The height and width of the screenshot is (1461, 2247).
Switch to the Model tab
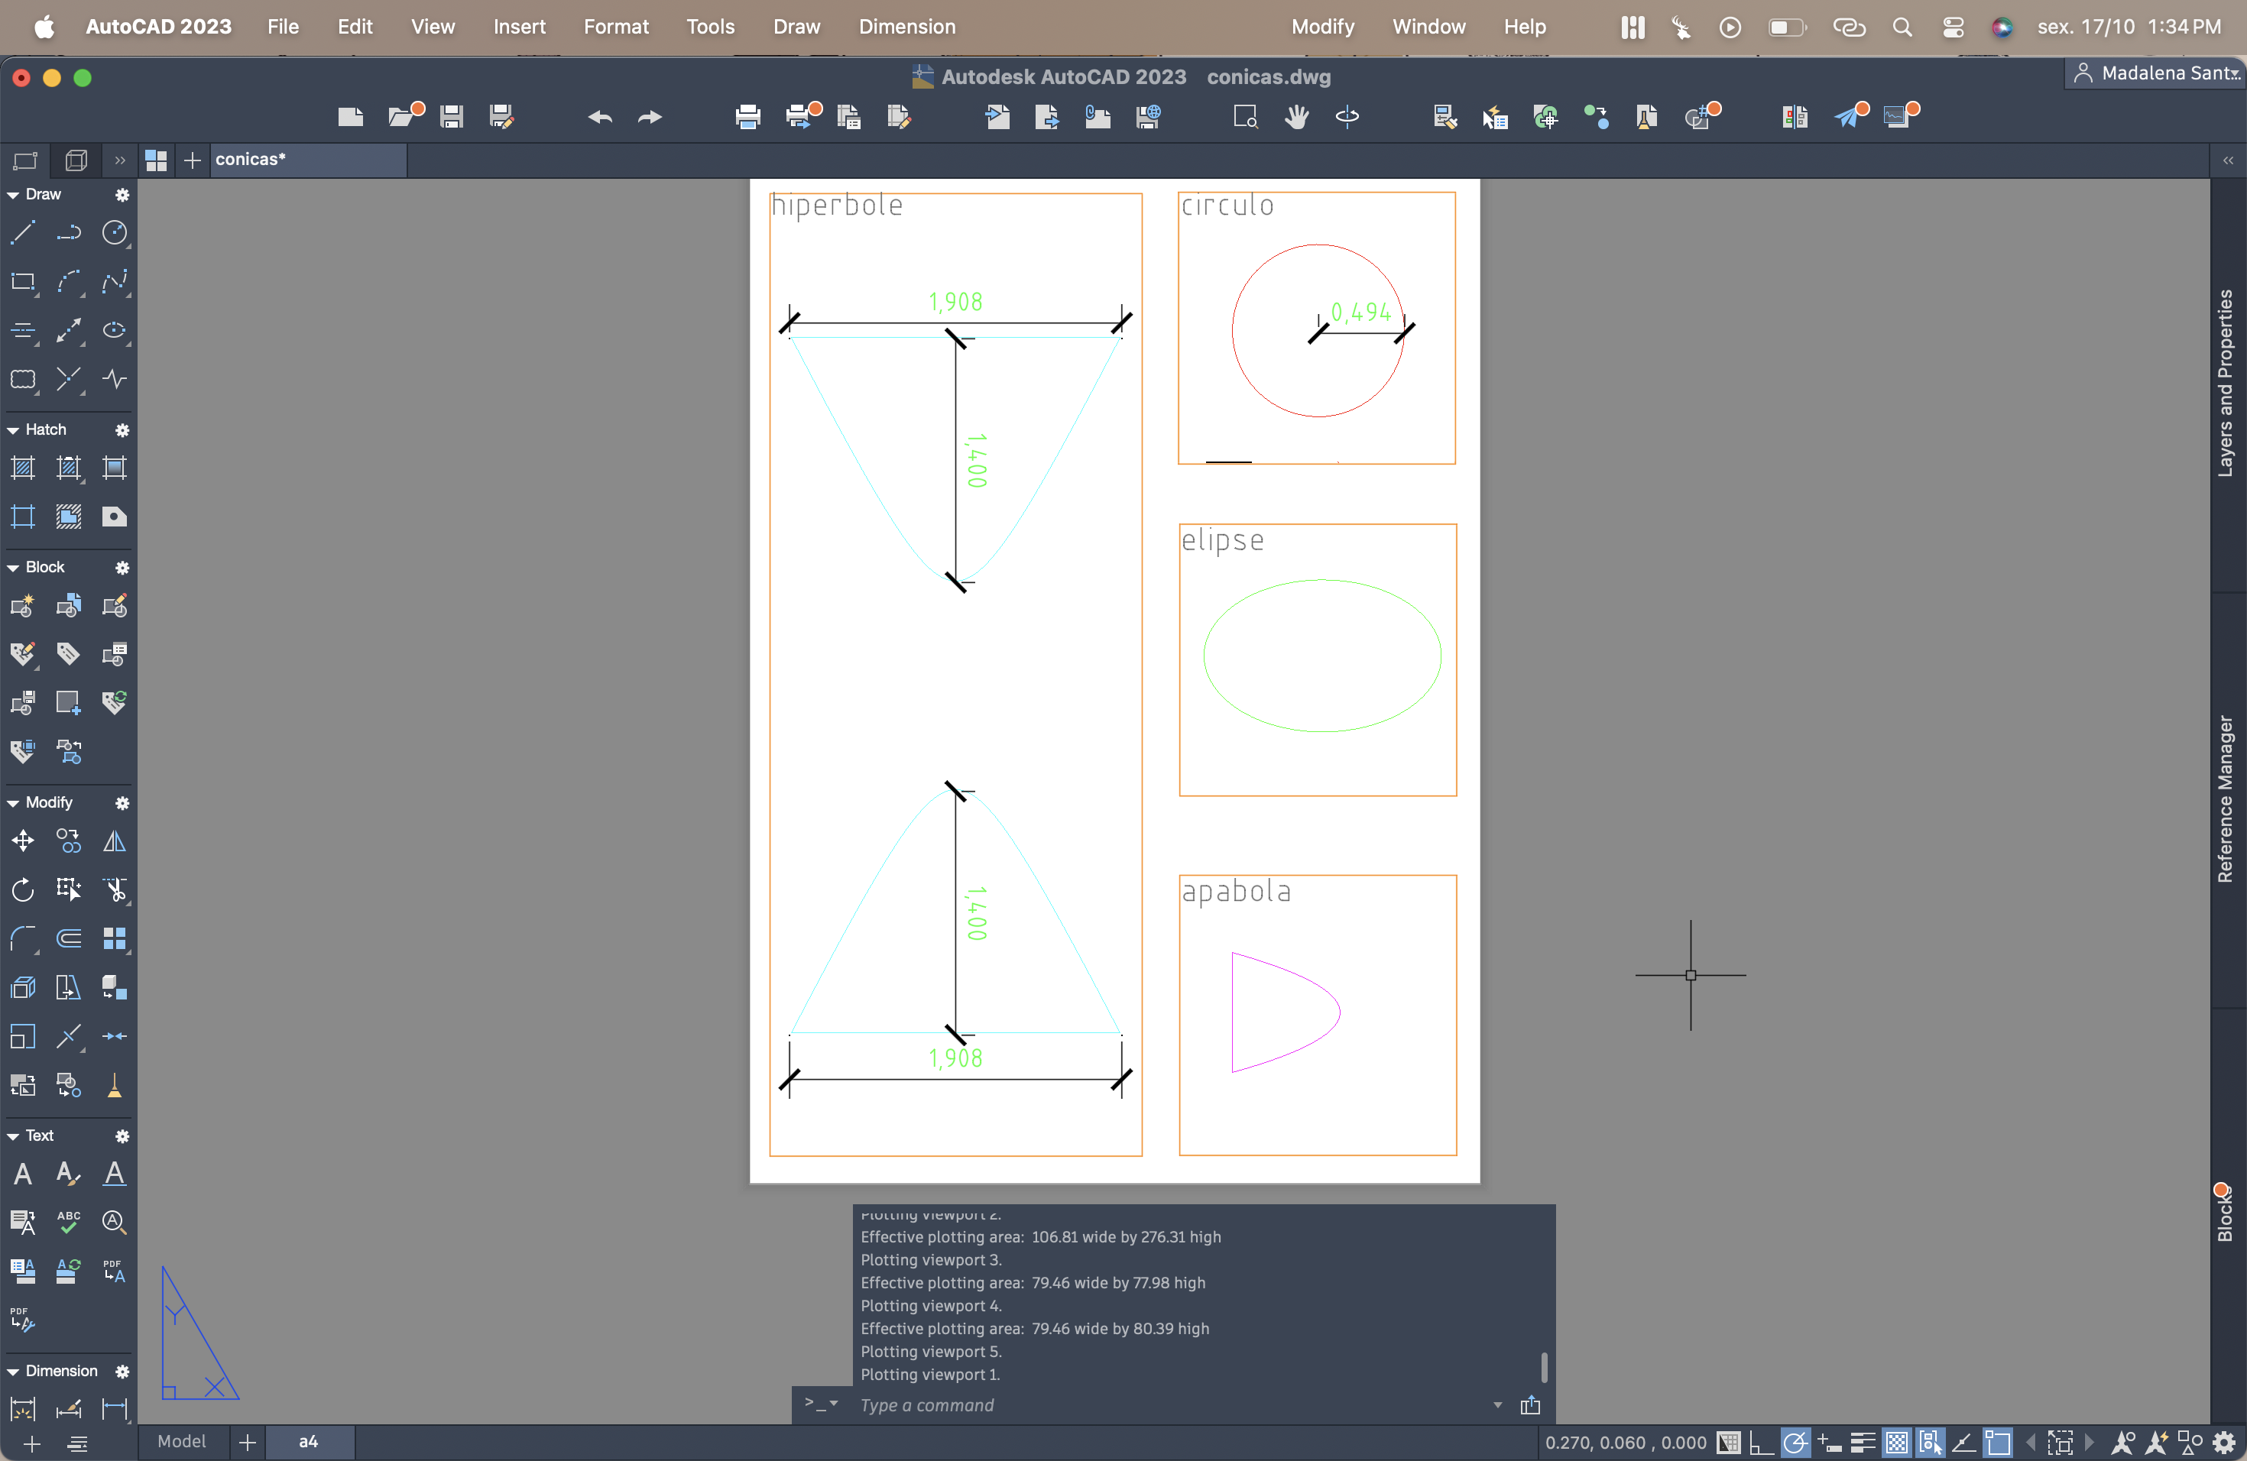pyautogui.click(x=181, y=1441)
